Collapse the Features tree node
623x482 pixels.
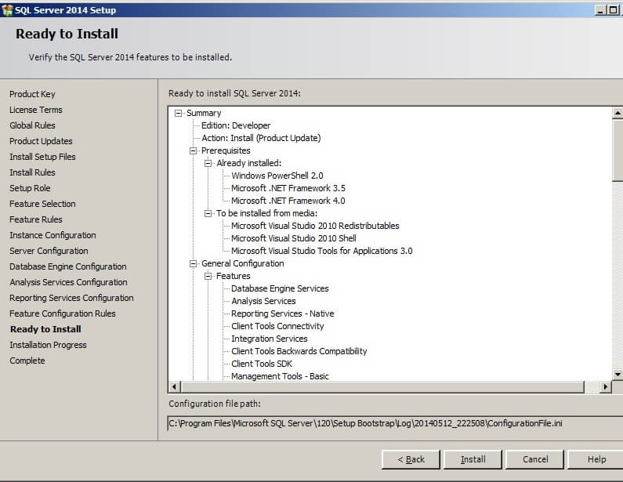point(208,276)
